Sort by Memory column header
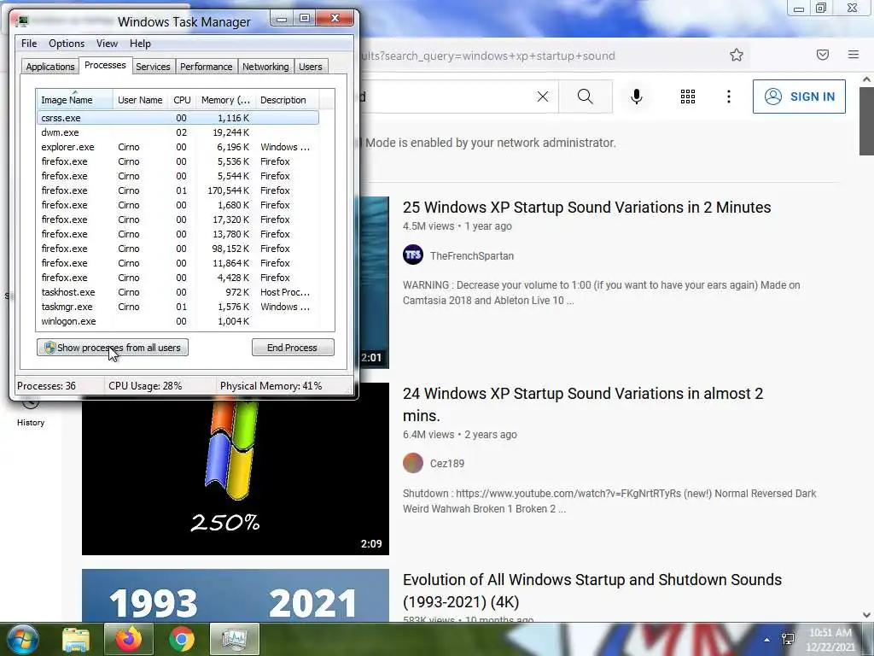 (225, 100)
